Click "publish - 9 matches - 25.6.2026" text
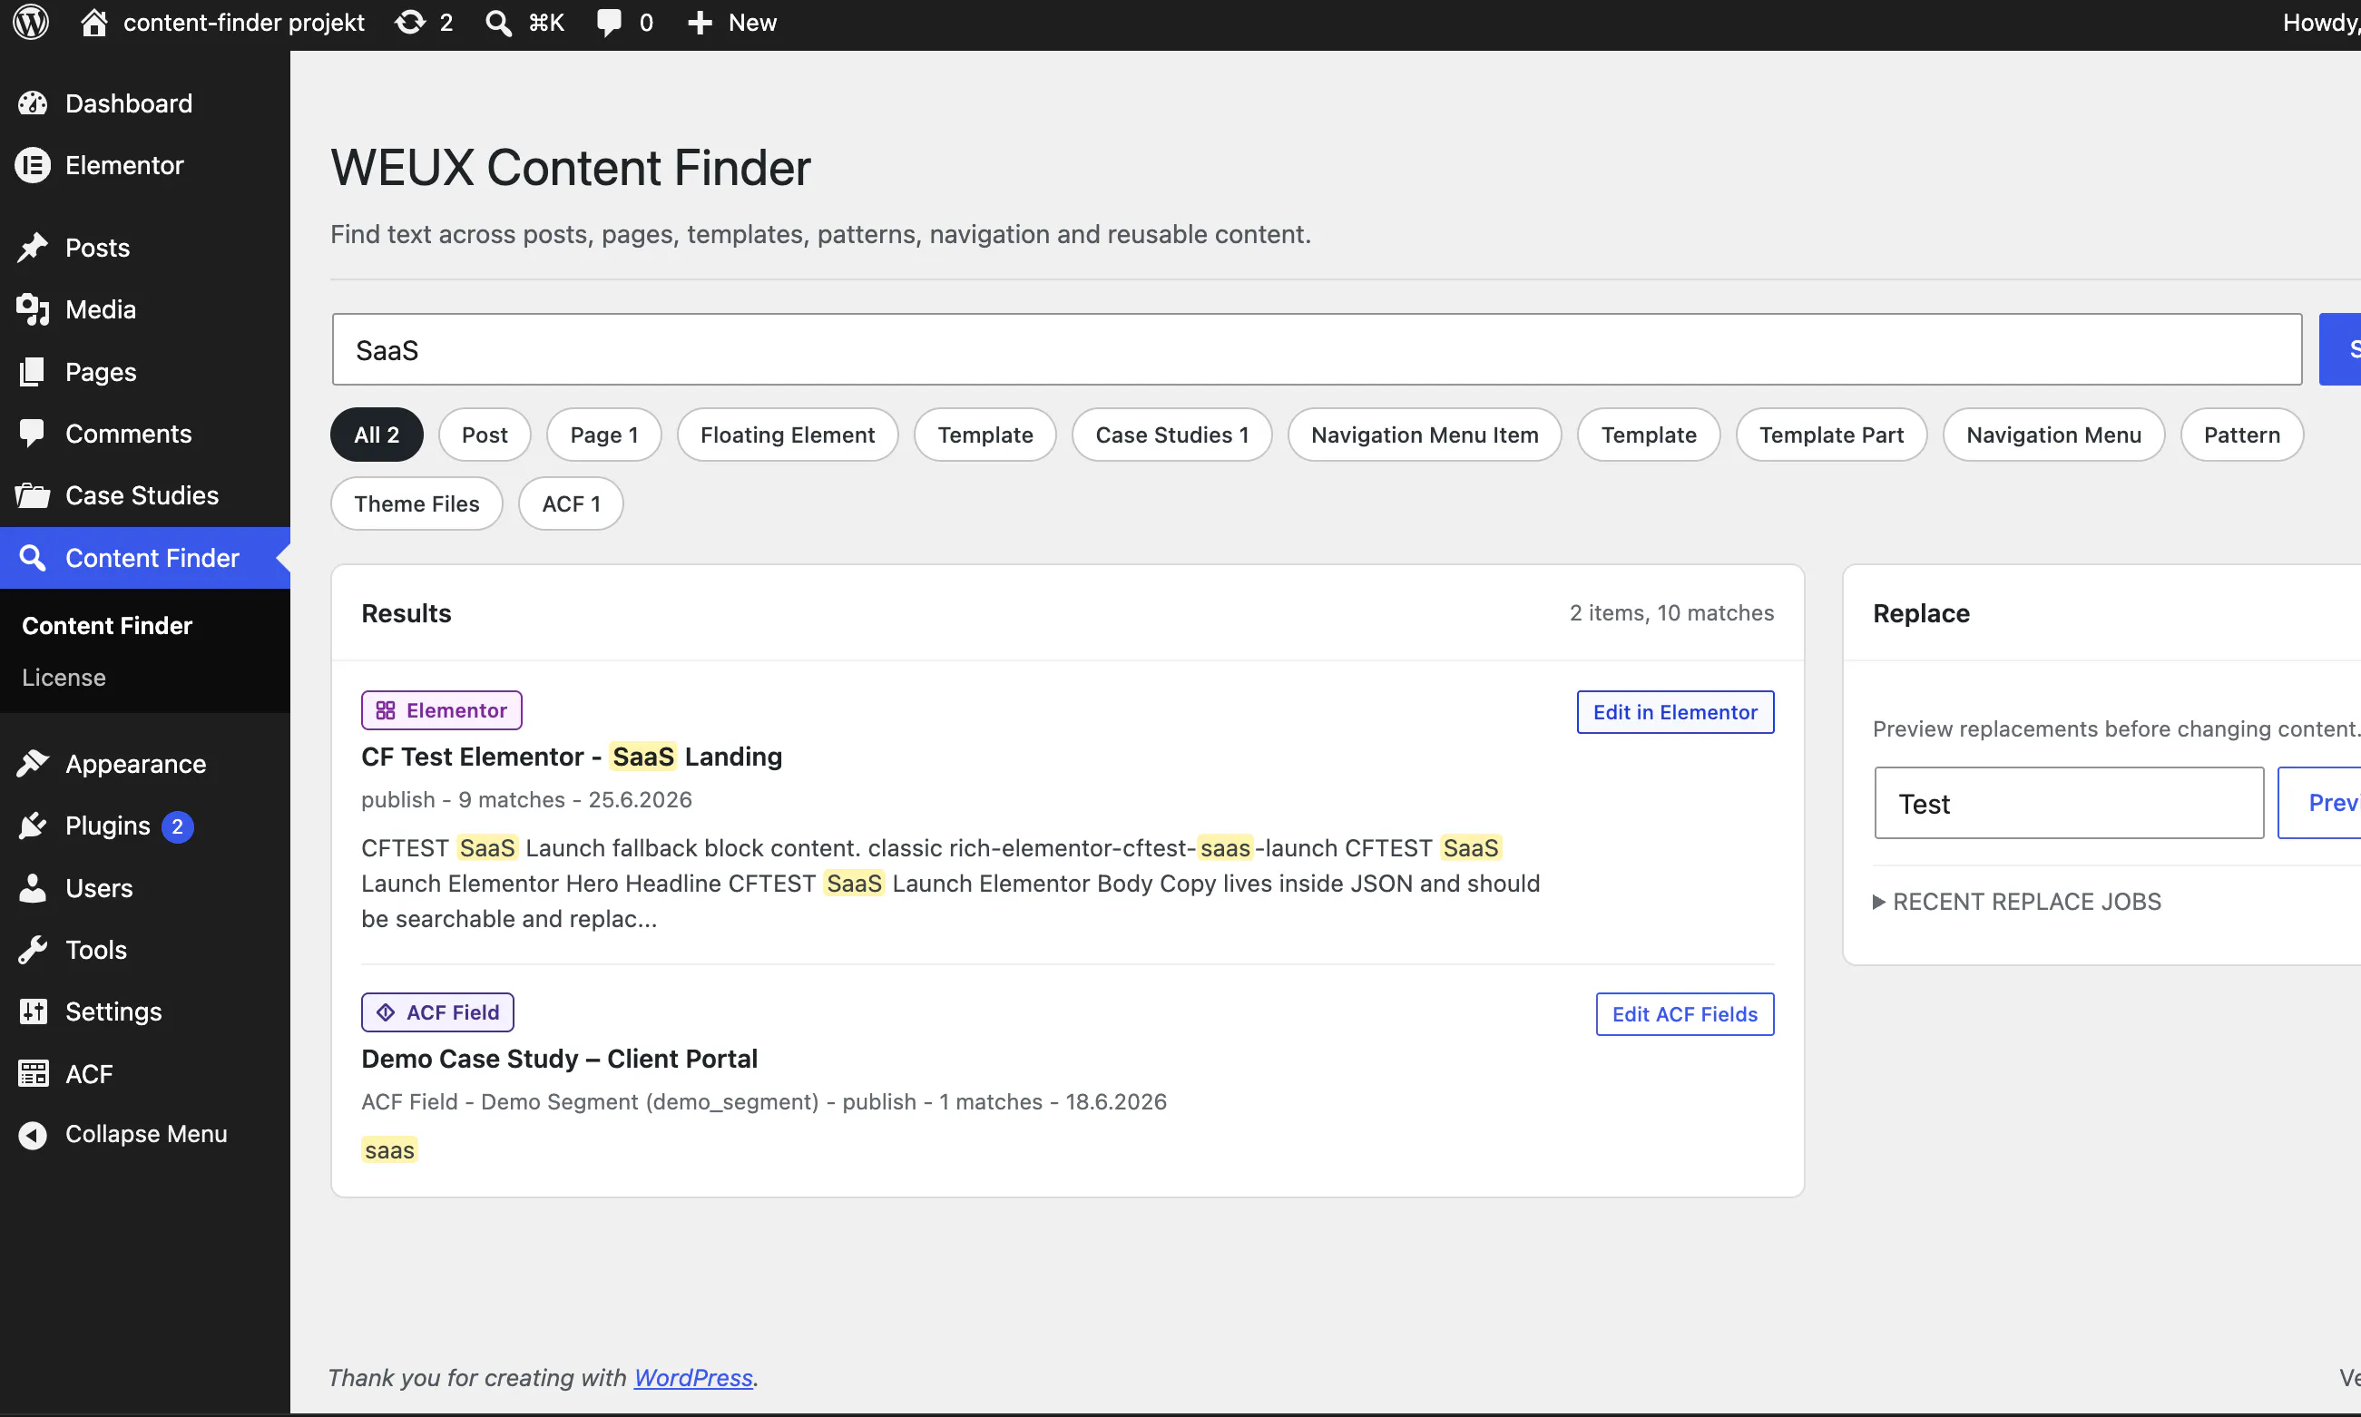The image size is (2361, 1417). 526,799
